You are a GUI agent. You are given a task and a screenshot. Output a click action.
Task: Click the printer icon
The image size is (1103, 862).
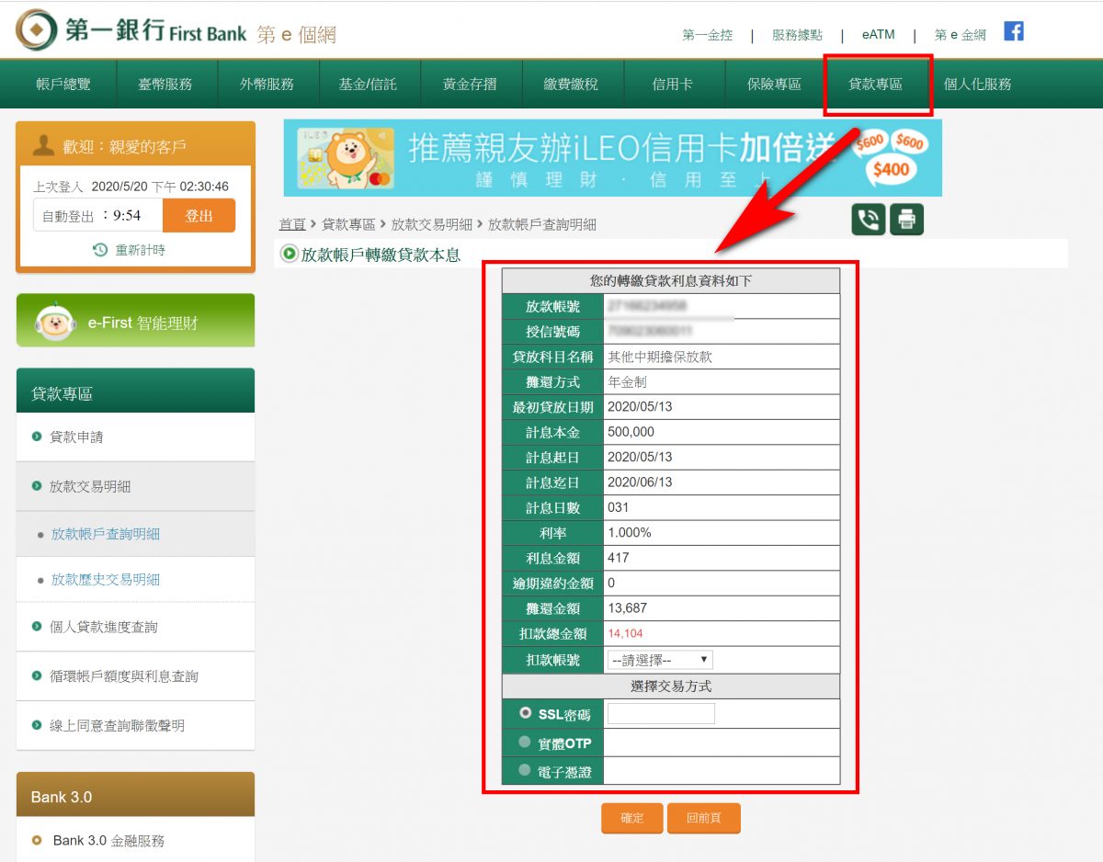coord(906,220)
